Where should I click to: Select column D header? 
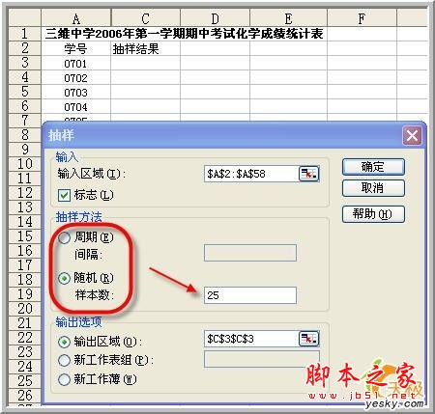click(215, 18)
